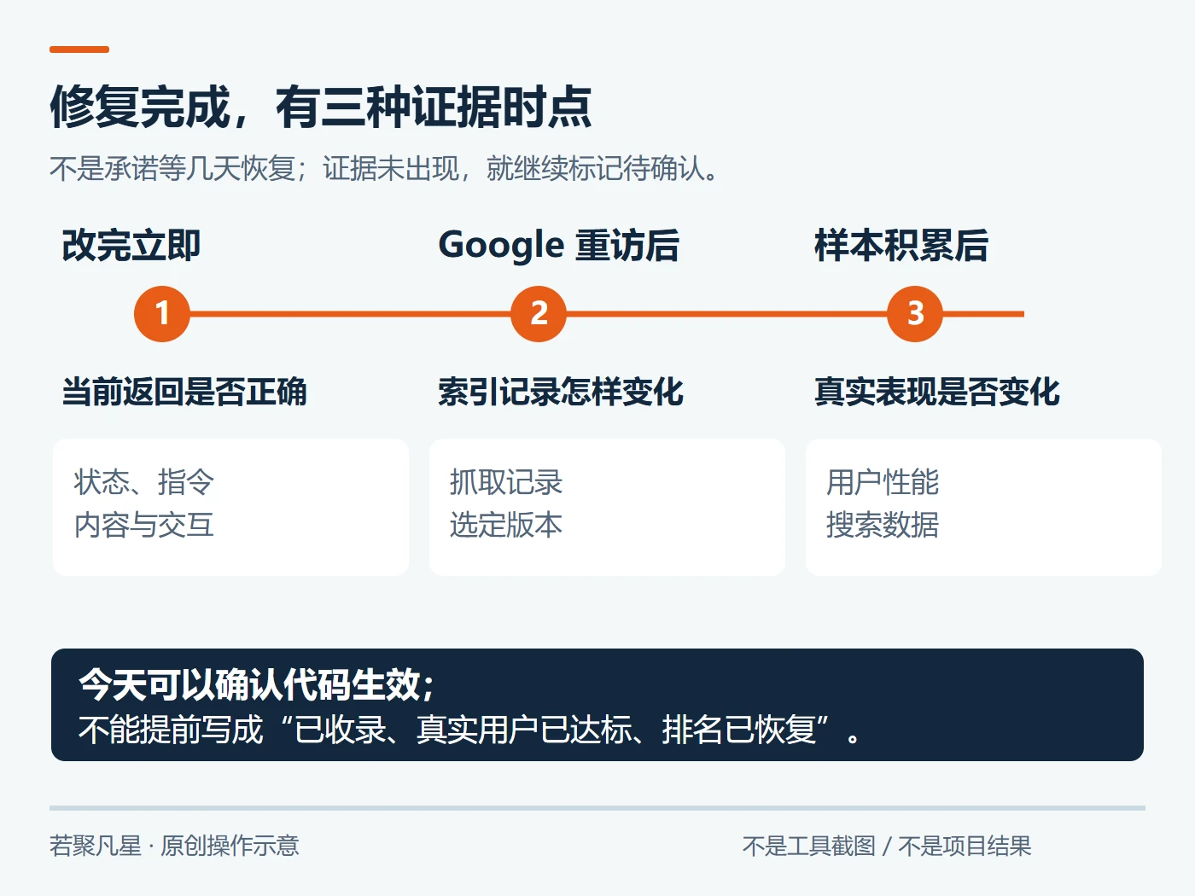The height and width of the screenshot is (896, 1195).
Task: Click the "改完立即" stage heading
Action: coord(131,246)
